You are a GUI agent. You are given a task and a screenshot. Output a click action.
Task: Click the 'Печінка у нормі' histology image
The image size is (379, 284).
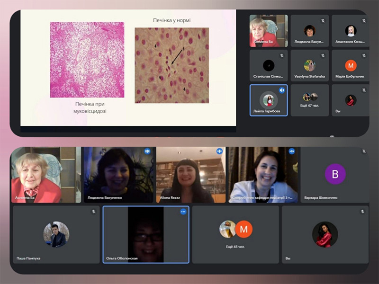click(171, 65)
